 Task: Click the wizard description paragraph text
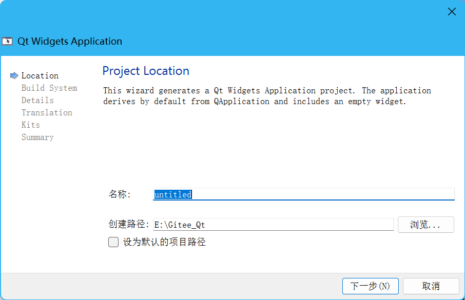[267, 96]
